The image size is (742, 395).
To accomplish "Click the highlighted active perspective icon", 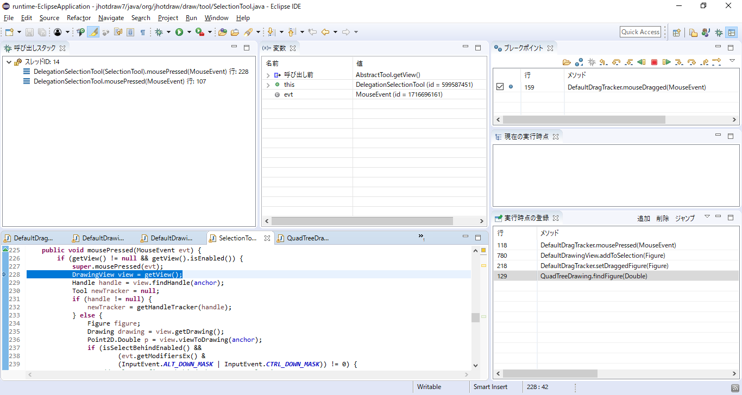I will coord(732,32).
